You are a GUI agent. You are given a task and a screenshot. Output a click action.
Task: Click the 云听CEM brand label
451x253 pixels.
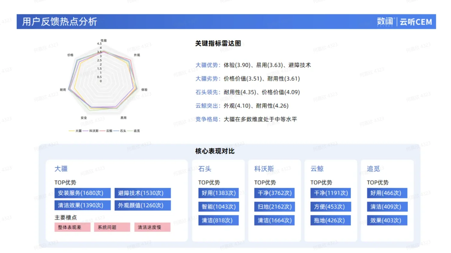click(416, 22)
